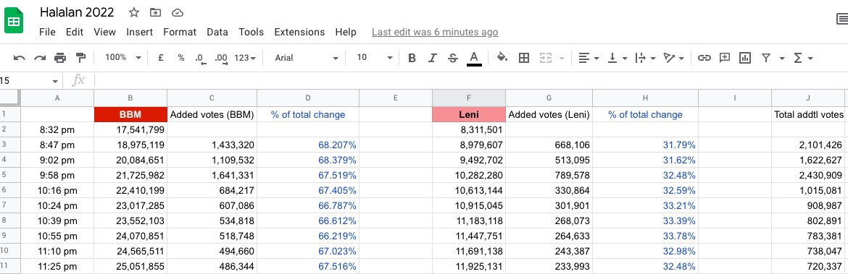The width and height of the screenshot is (848, 274).
Task: Click the insert link icon
Action: 704,58
